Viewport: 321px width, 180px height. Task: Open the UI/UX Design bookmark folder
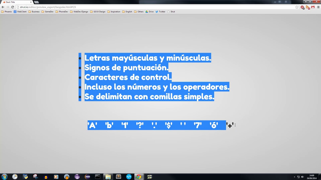98,11
